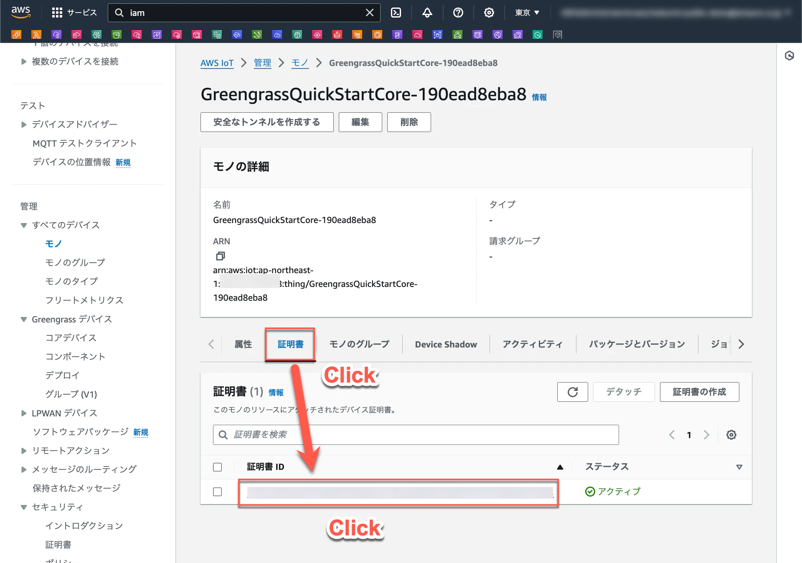Click the デタッチ button
The width and height of the screenshot is (802, 563).
click(x=624, y=392)
